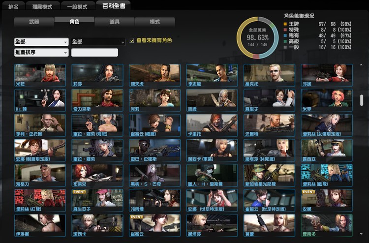Open the 露西亞 character card
The height and width of the screenshot is (243, 369).
[x=327, y=151]
